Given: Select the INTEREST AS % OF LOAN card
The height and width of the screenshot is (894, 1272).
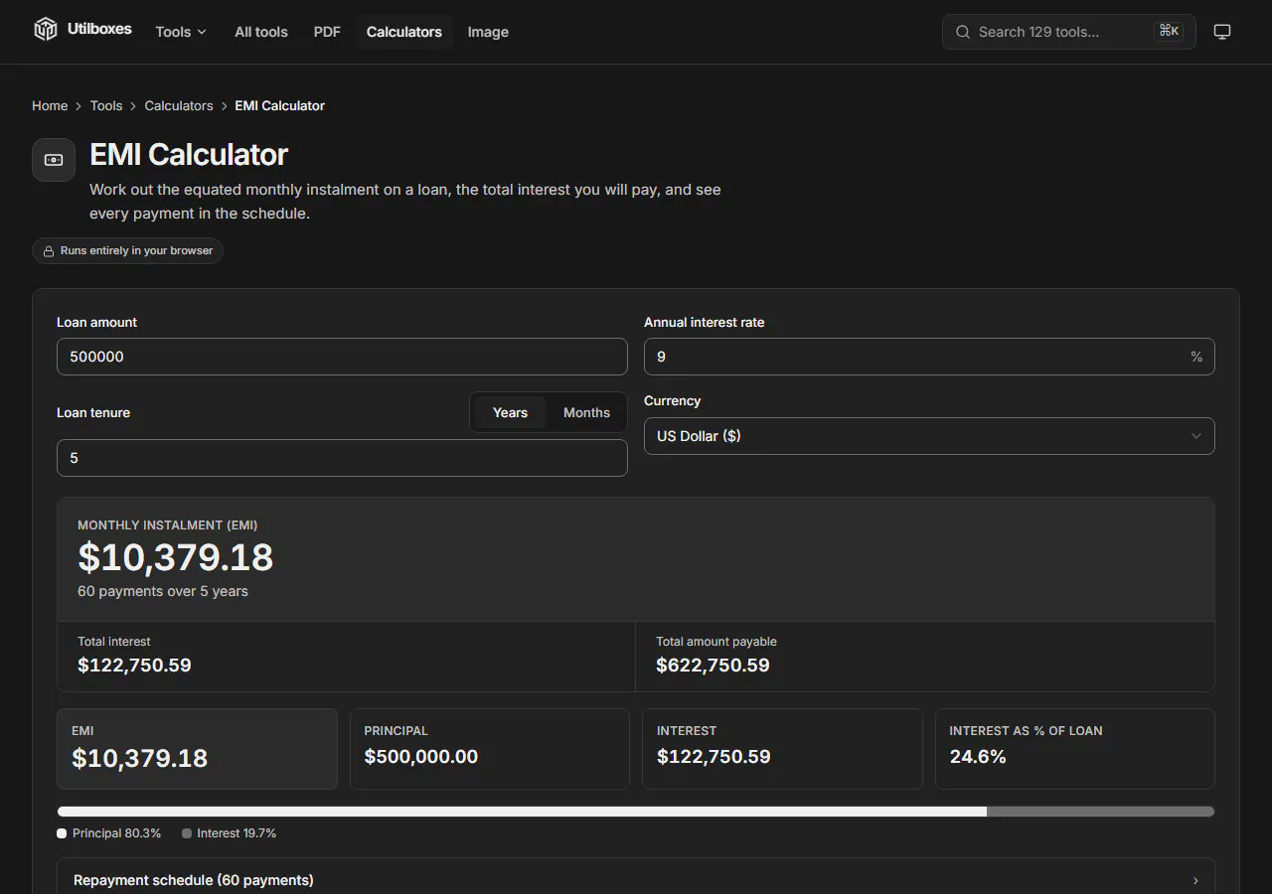Looking at the screenshot, I should click(1075, 749).
